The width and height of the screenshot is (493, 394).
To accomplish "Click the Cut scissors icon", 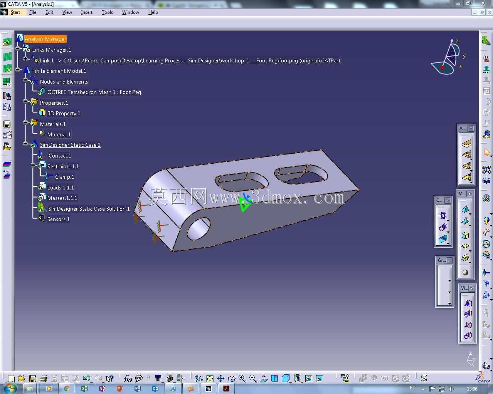I will (54, 379).
